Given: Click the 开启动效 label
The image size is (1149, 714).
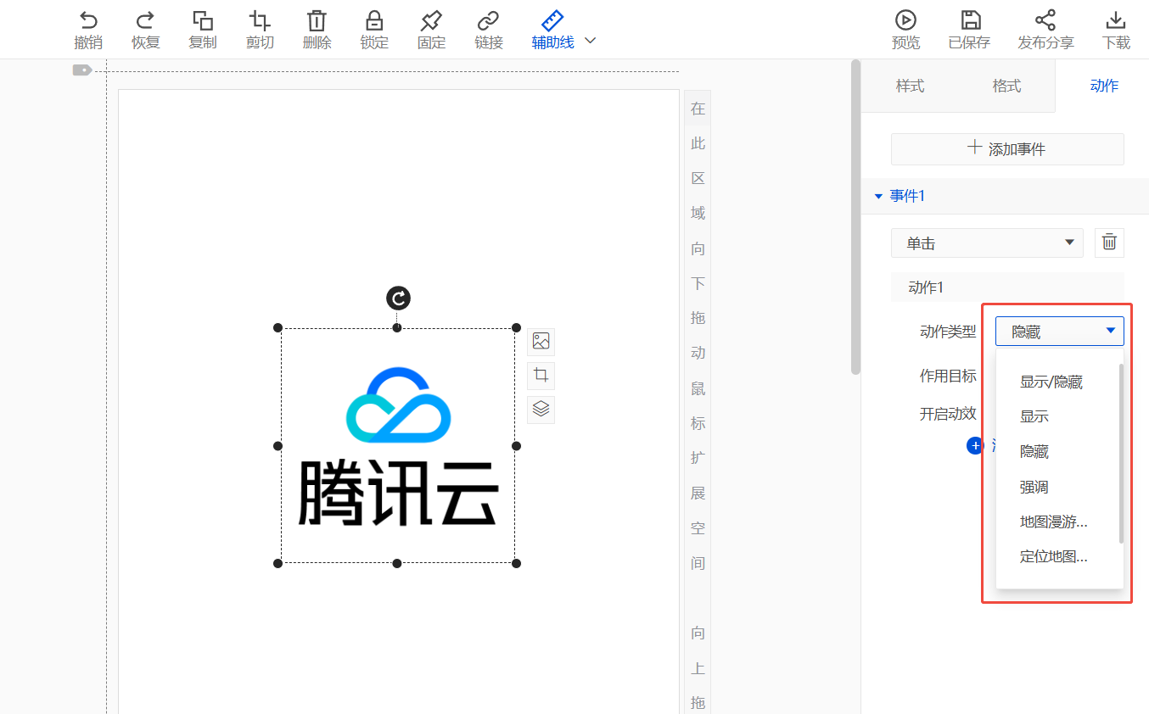Looking at the screenshot, I should (x=948, y=414).
